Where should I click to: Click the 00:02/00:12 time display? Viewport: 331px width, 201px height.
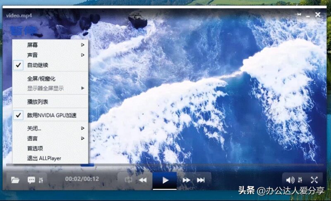(82, 179)
